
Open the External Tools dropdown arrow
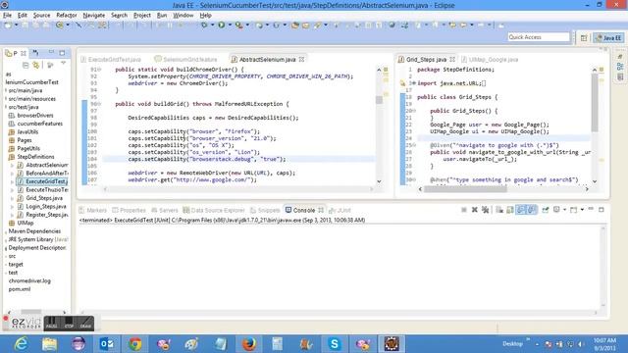(x=247, y=25)
